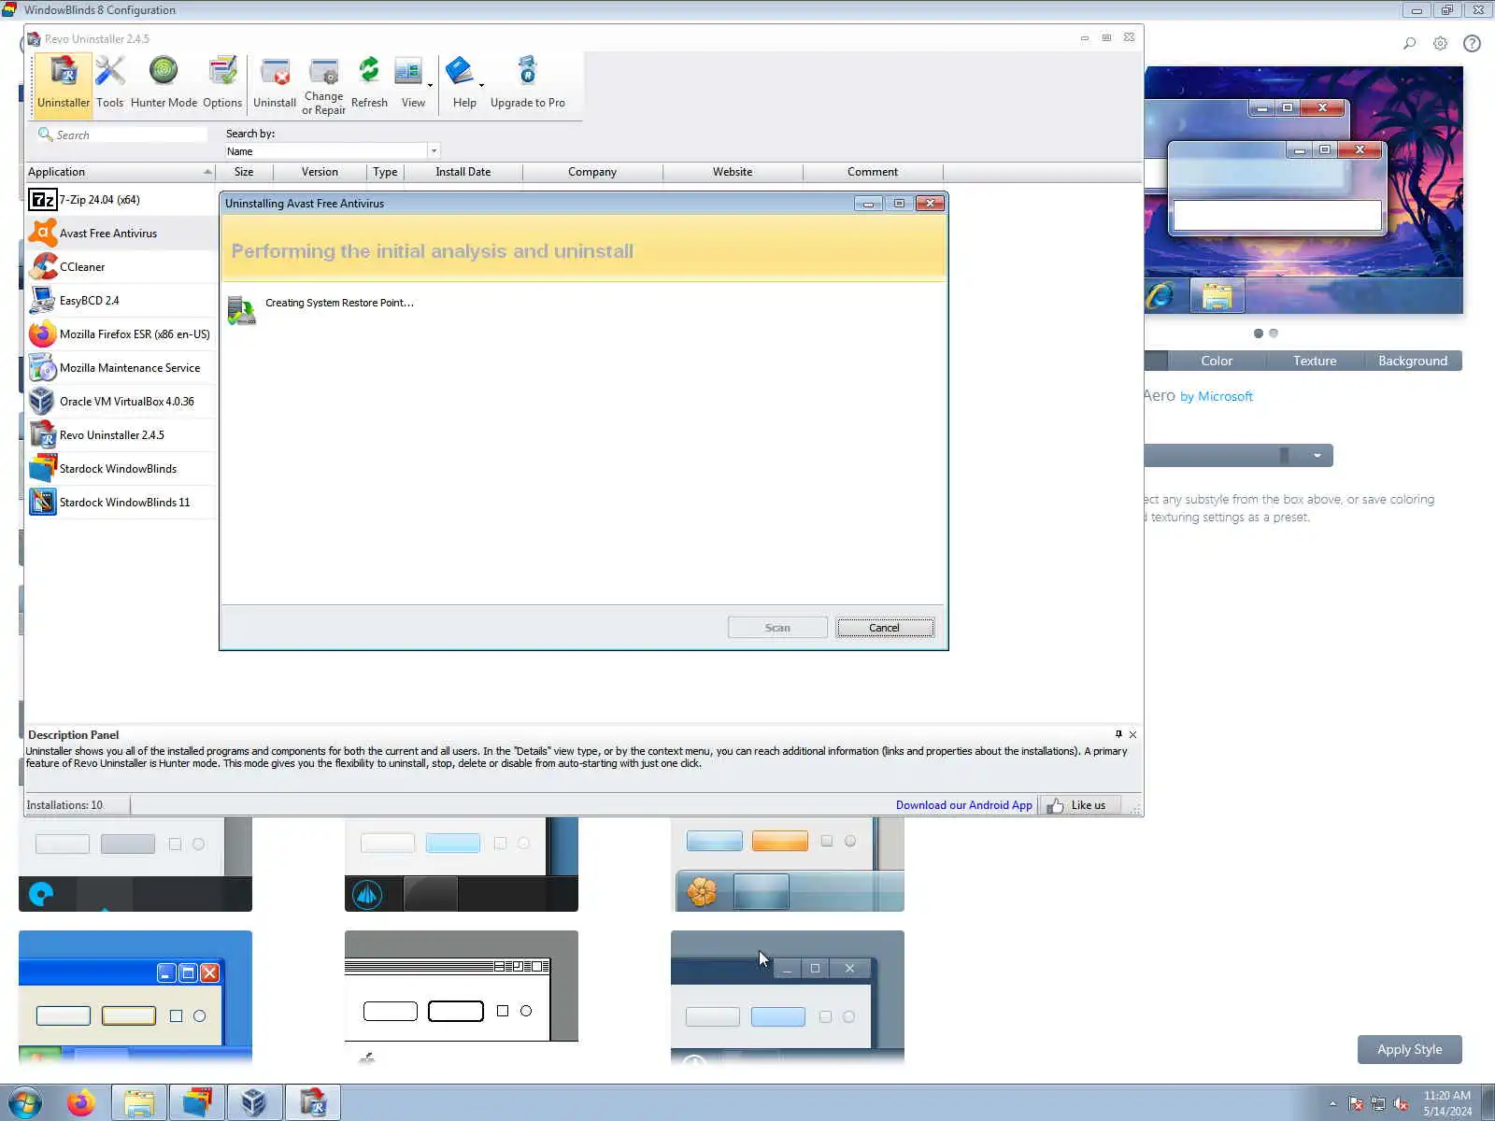Image resolution: width=1495 pixels, height=1121 pixels.
Task: Activate Hunter Mode from the toolbar
Action: [164, 84]
